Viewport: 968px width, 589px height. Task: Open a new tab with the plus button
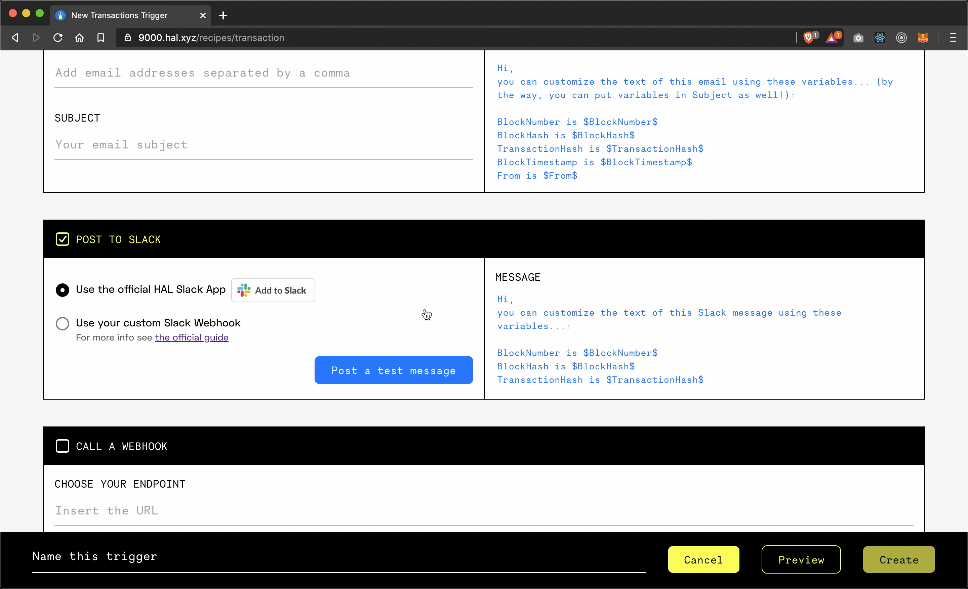click(x=223, y=15)
